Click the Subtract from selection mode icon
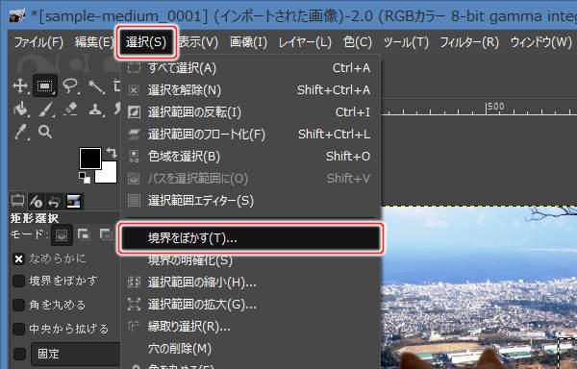The width and height of the screenshot is (577, 369). [x=107, y=234]
